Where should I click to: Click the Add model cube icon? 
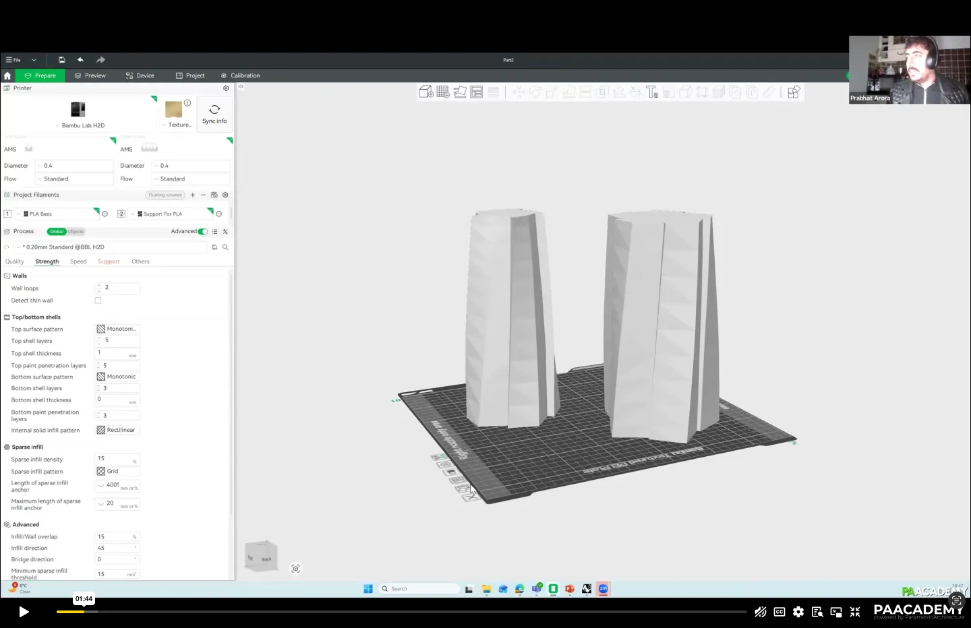point(426,92)
